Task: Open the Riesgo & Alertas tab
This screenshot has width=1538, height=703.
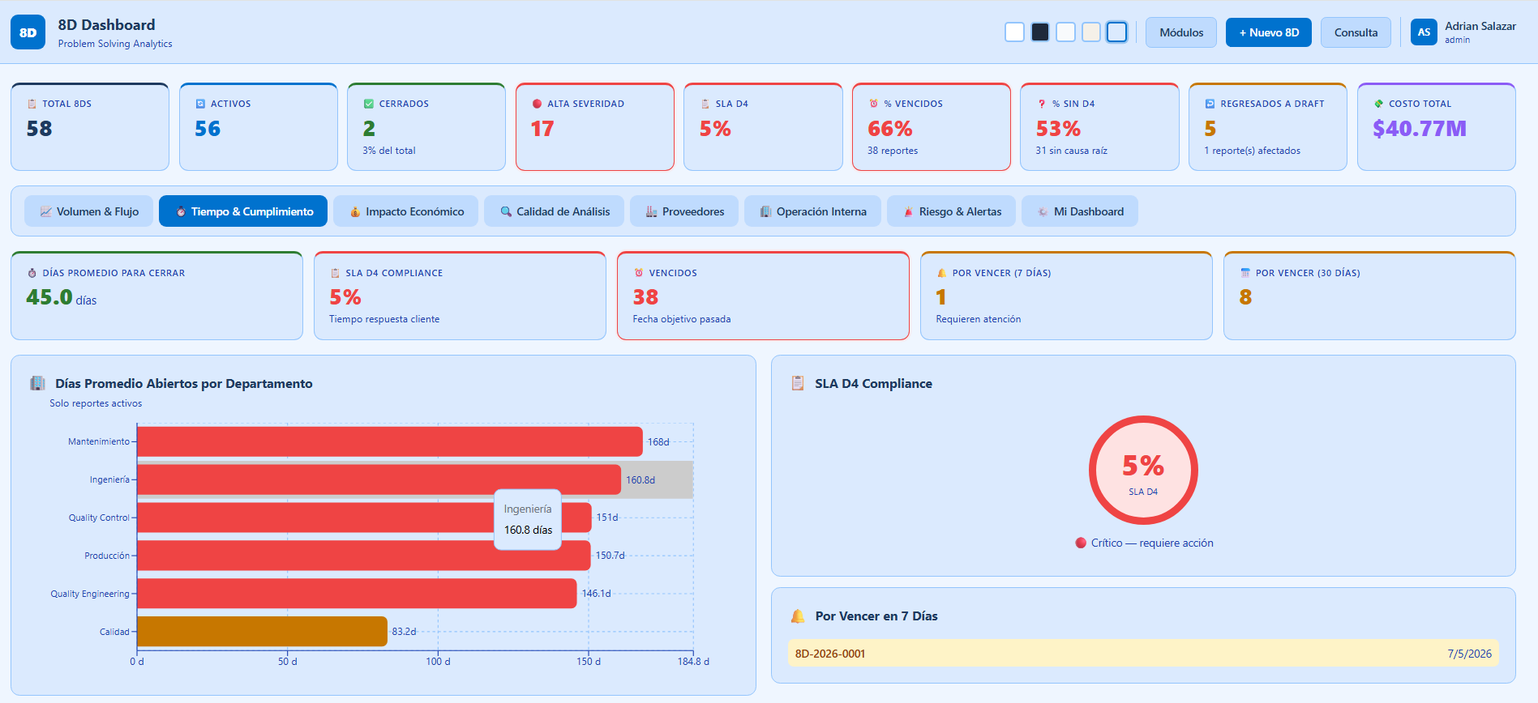Action: [952, 211]
